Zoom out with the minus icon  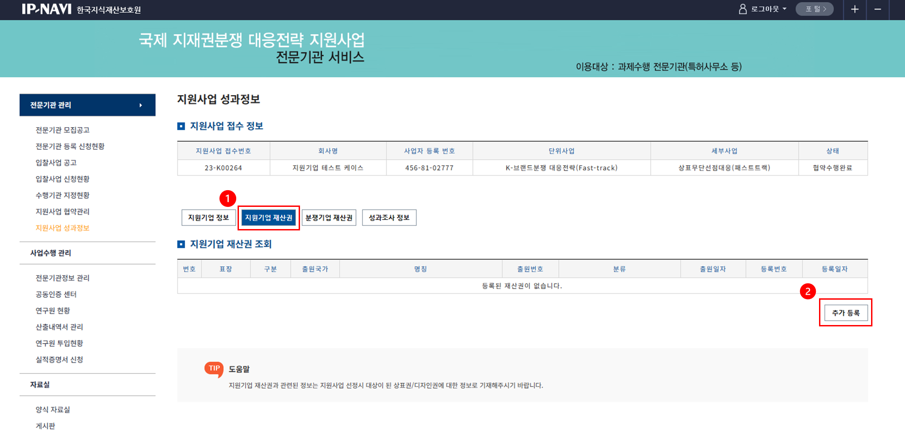pos(877,10)
